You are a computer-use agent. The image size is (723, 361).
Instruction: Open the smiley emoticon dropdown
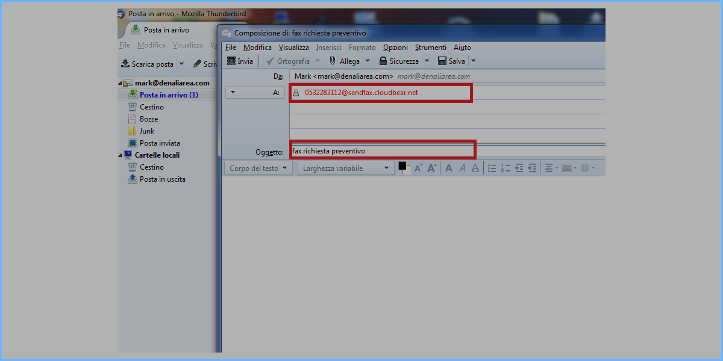(587, 168)
